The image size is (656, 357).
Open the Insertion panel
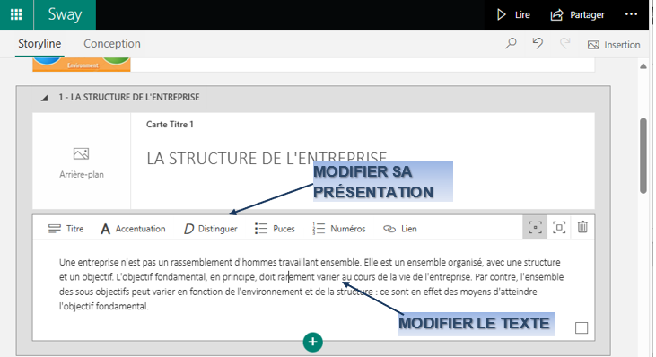pyautogui.click(x=614, y=45)
